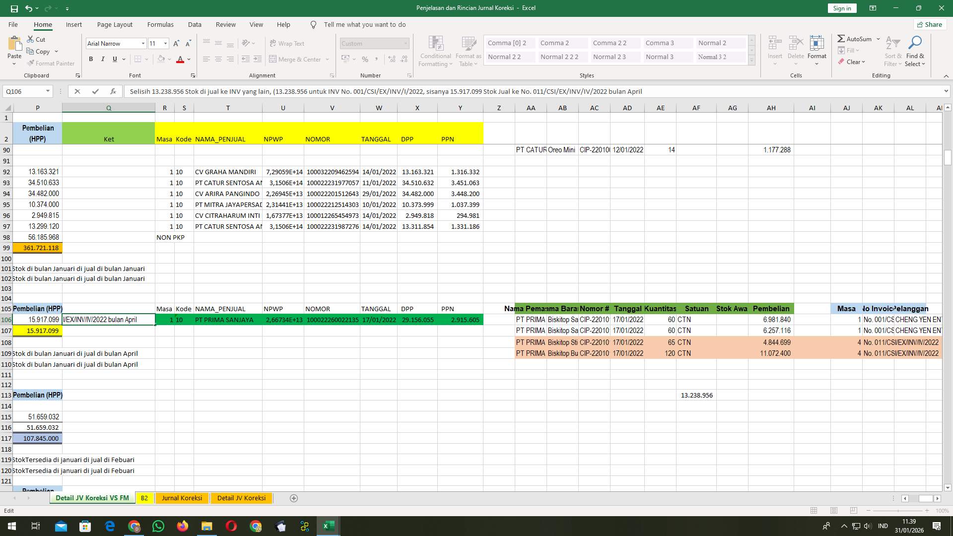Click the Sign in button
Image resolution: width=953 pixels, height=536 pixels.
pos(841,8)
